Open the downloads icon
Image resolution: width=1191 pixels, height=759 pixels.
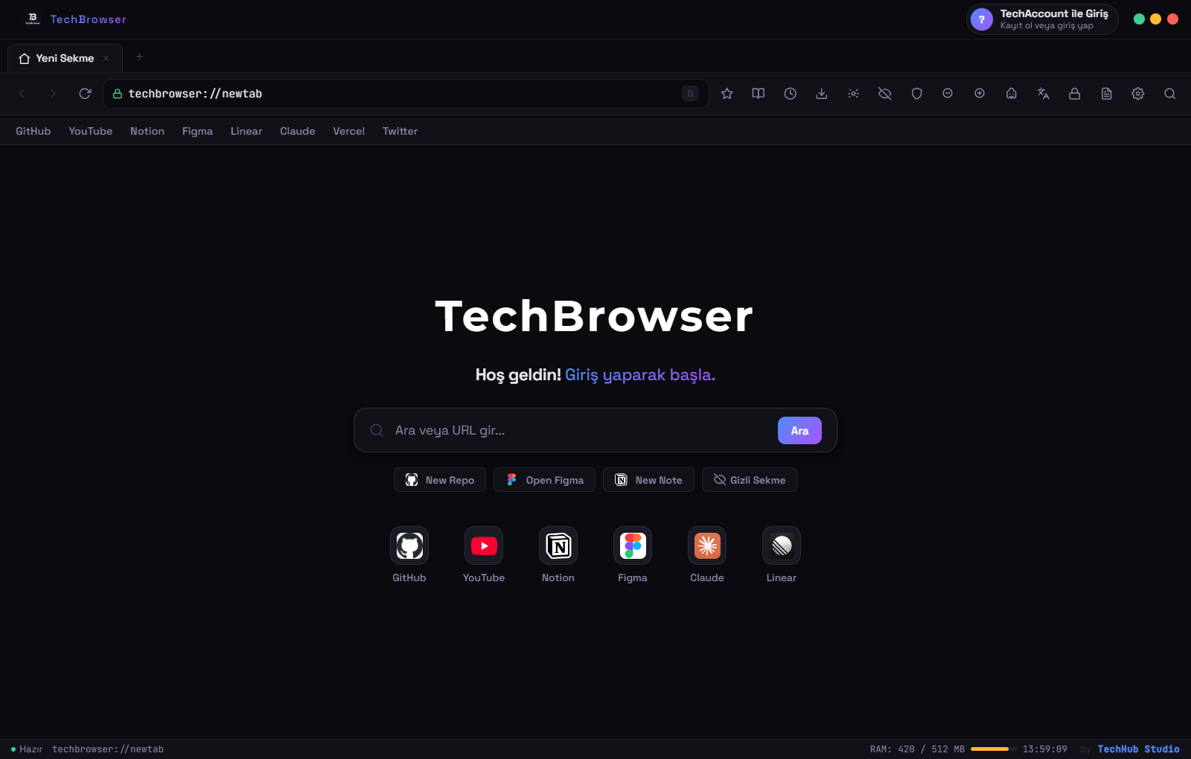pos(822,94)
